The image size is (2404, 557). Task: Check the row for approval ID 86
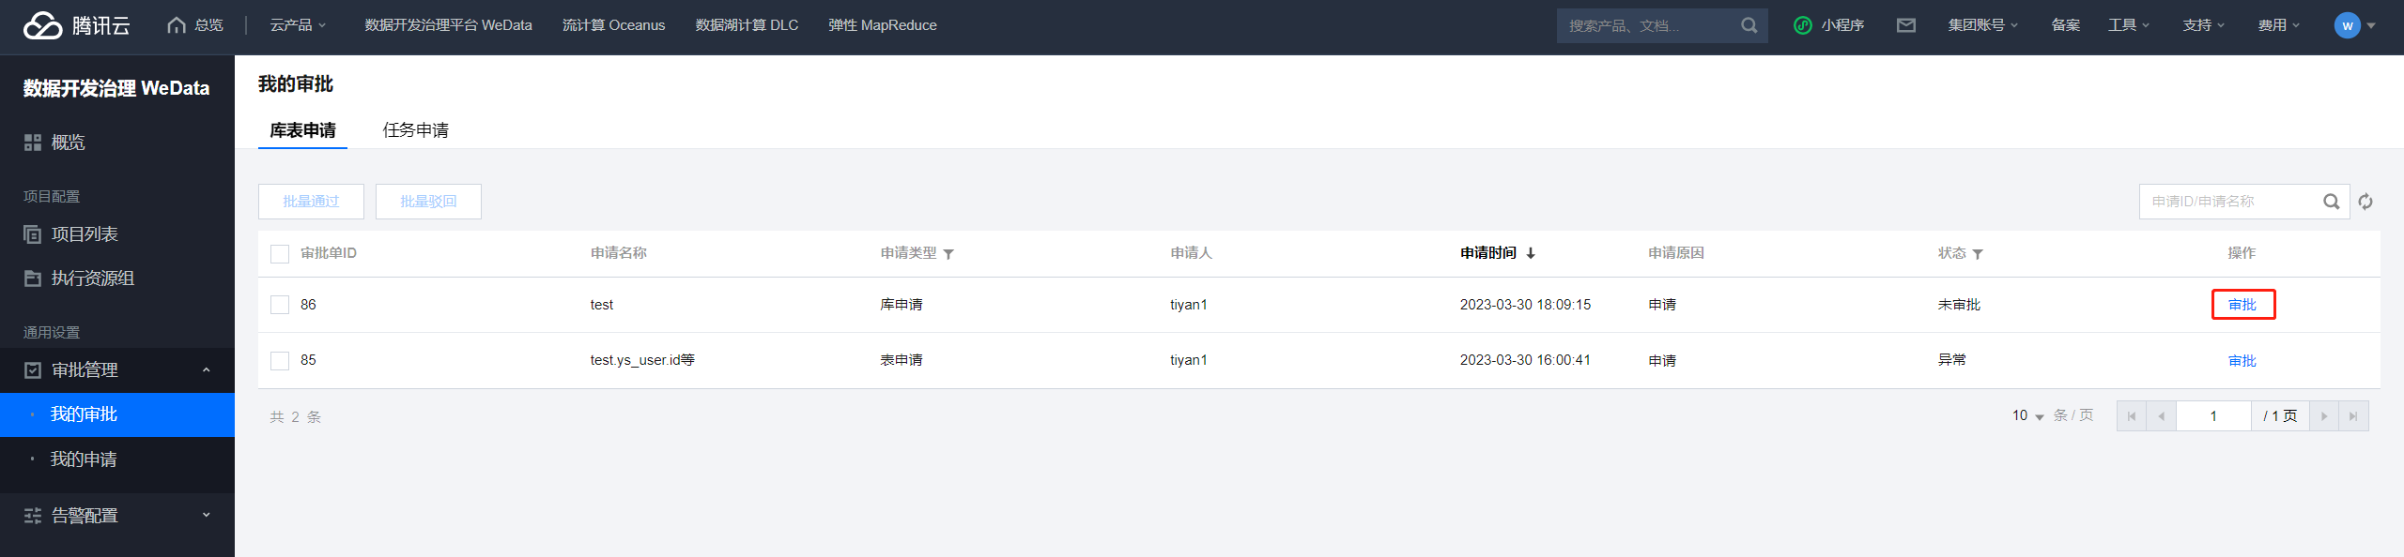pyautogui.click(x=280, y=305)
